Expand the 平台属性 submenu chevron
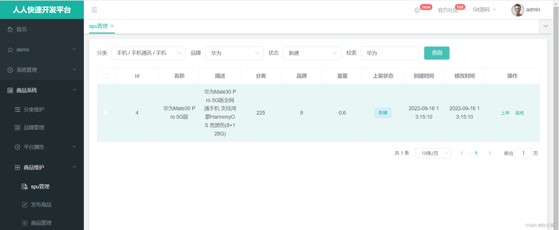 point(74,147)
